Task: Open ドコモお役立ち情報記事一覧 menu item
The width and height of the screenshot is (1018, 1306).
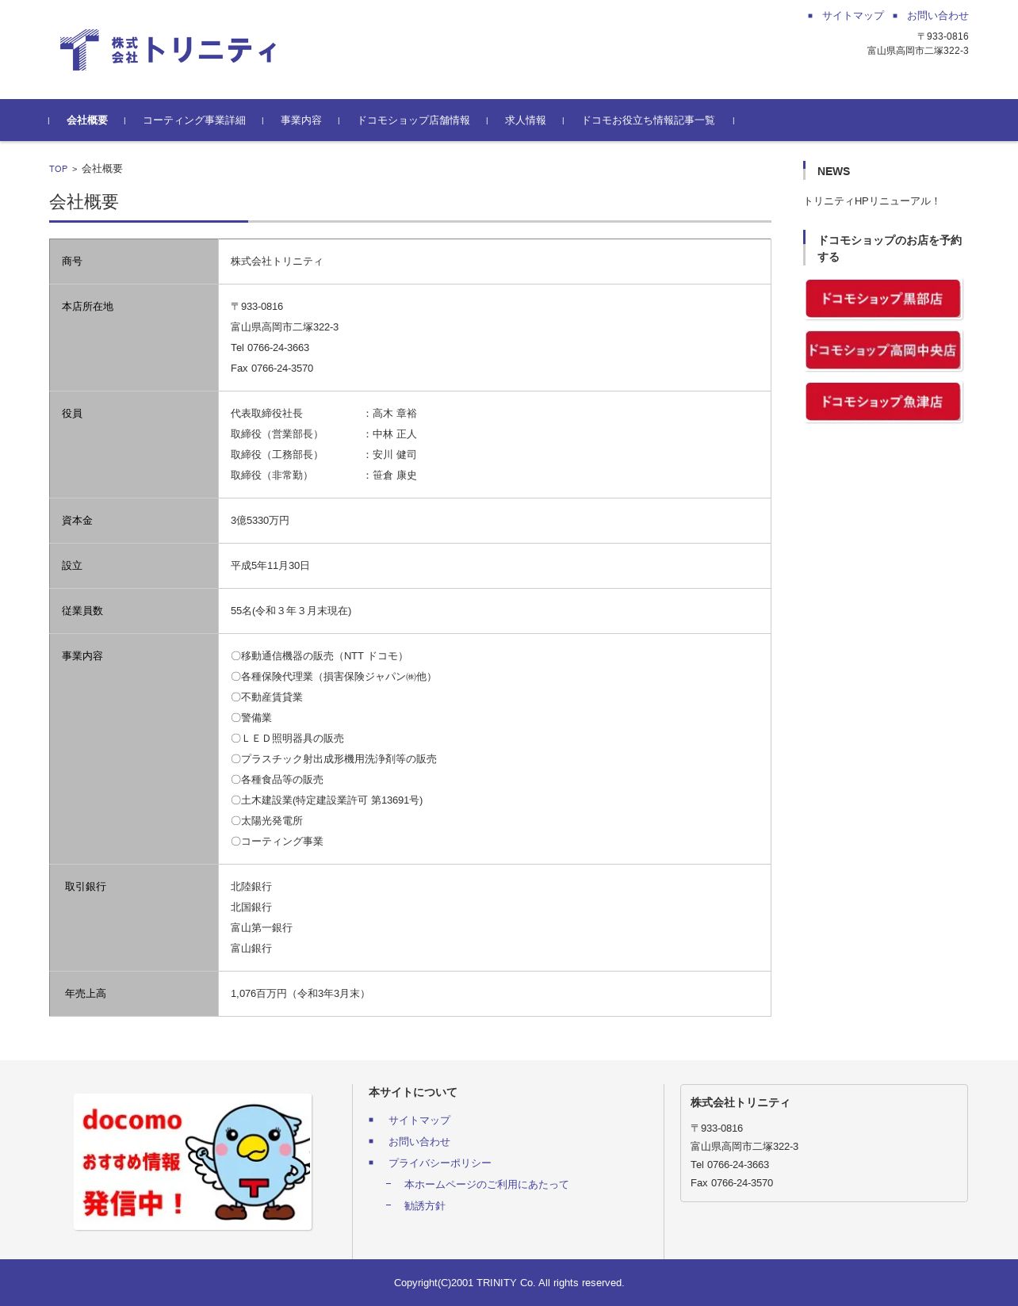Action: click(x=649, y=120)
